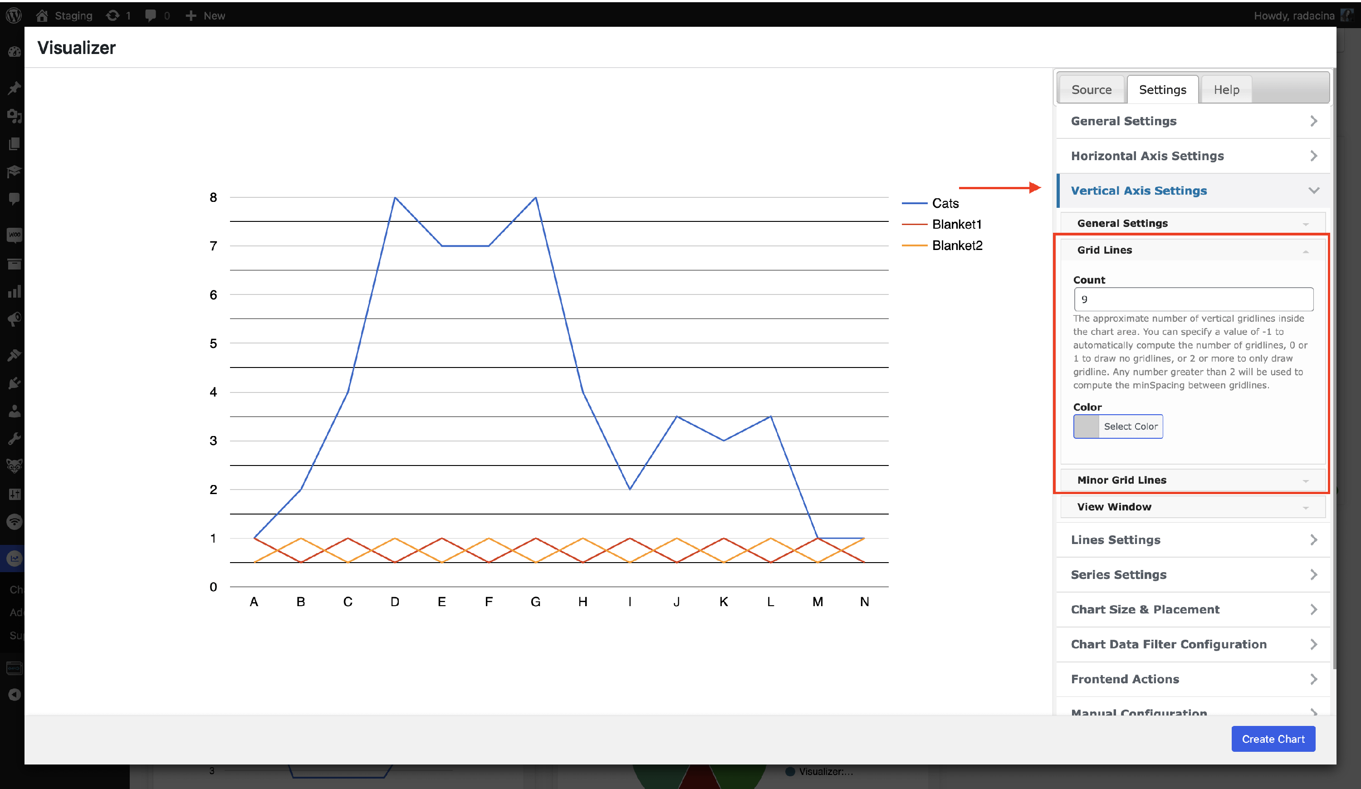The height and width of the screenshot is (789, 1361).
Task: Open the Posts pin icon in sidebar
Action: coord(15,88)
